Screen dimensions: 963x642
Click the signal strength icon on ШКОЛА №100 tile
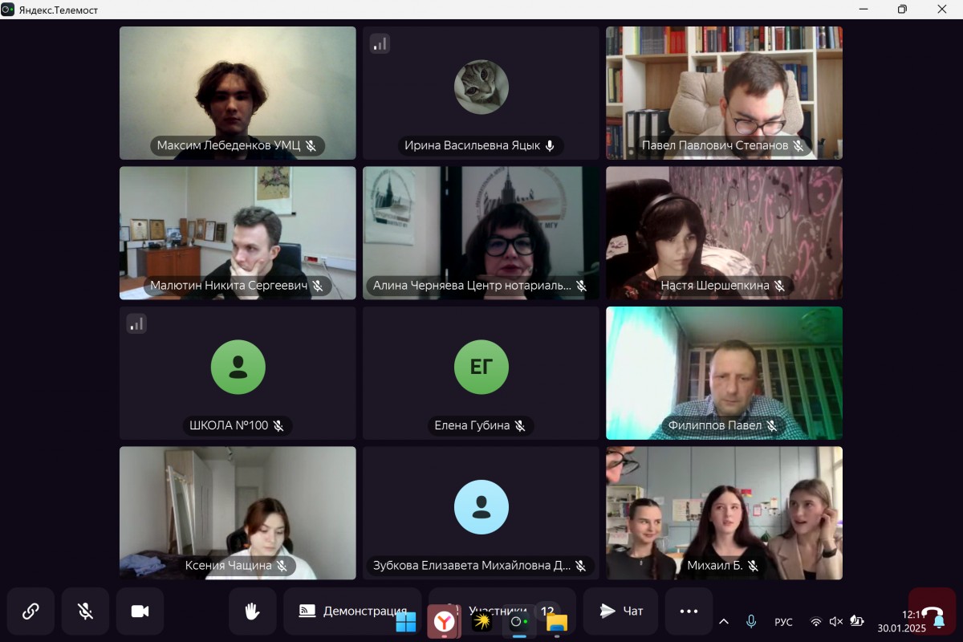(136, 323)
